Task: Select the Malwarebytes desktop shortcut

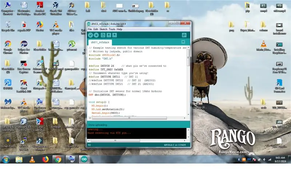Action: click(x=8, y=104)
